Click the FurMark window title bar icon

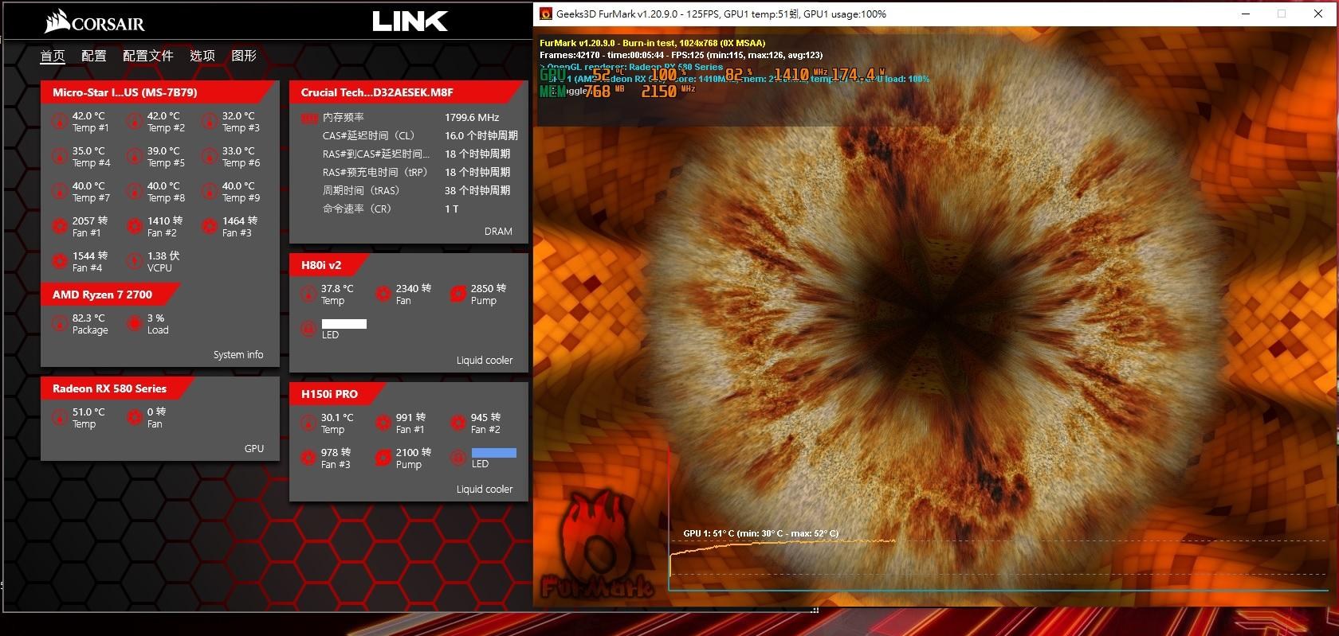click(x=546, y=14)
